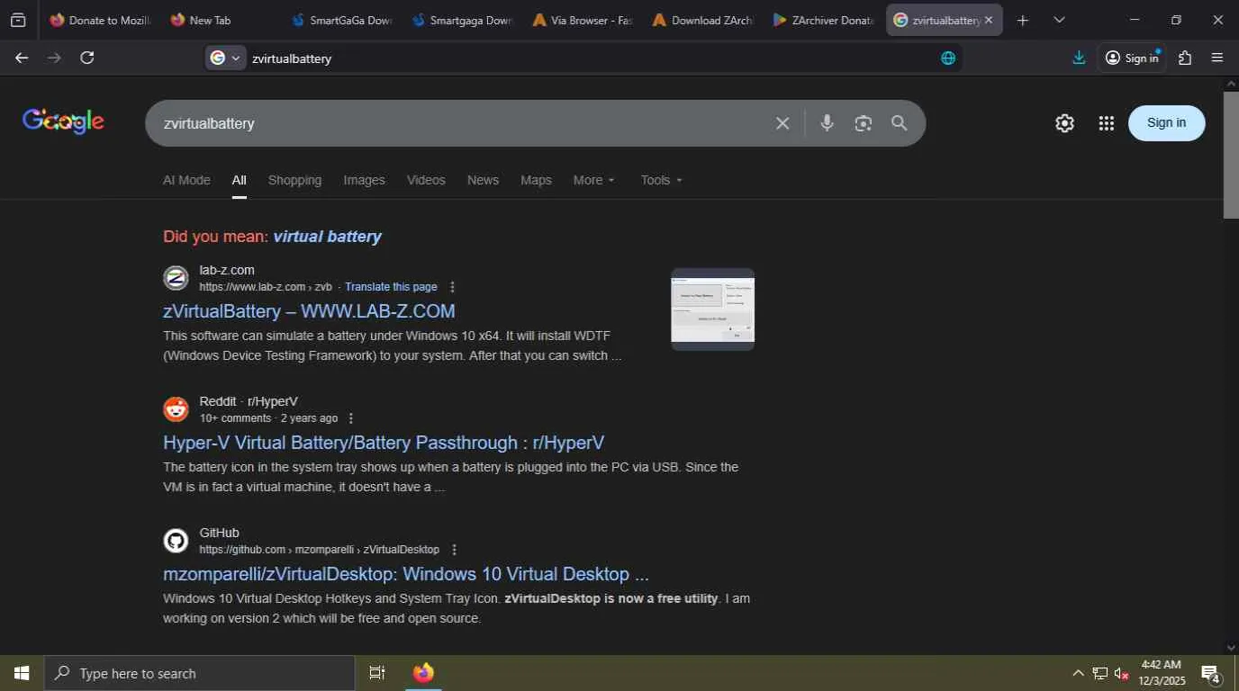
Task: Switch to Download ZArchiver tab
Action: click(x=703, y=20)
